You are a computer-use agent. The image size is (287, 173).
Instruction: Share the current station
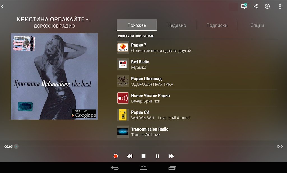255,6
